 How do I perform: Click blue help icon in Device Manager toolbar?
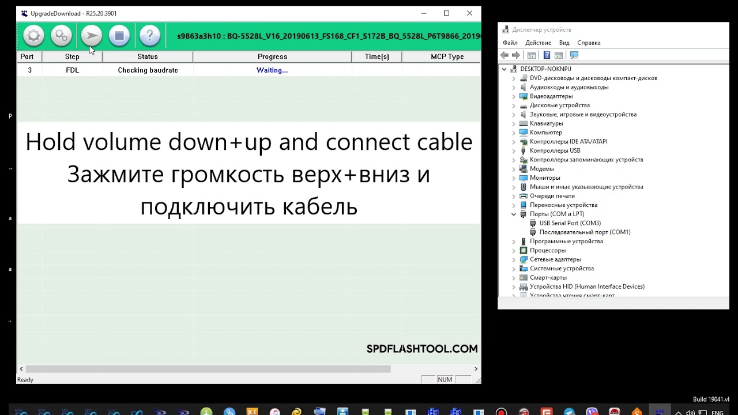pos(547,55)
